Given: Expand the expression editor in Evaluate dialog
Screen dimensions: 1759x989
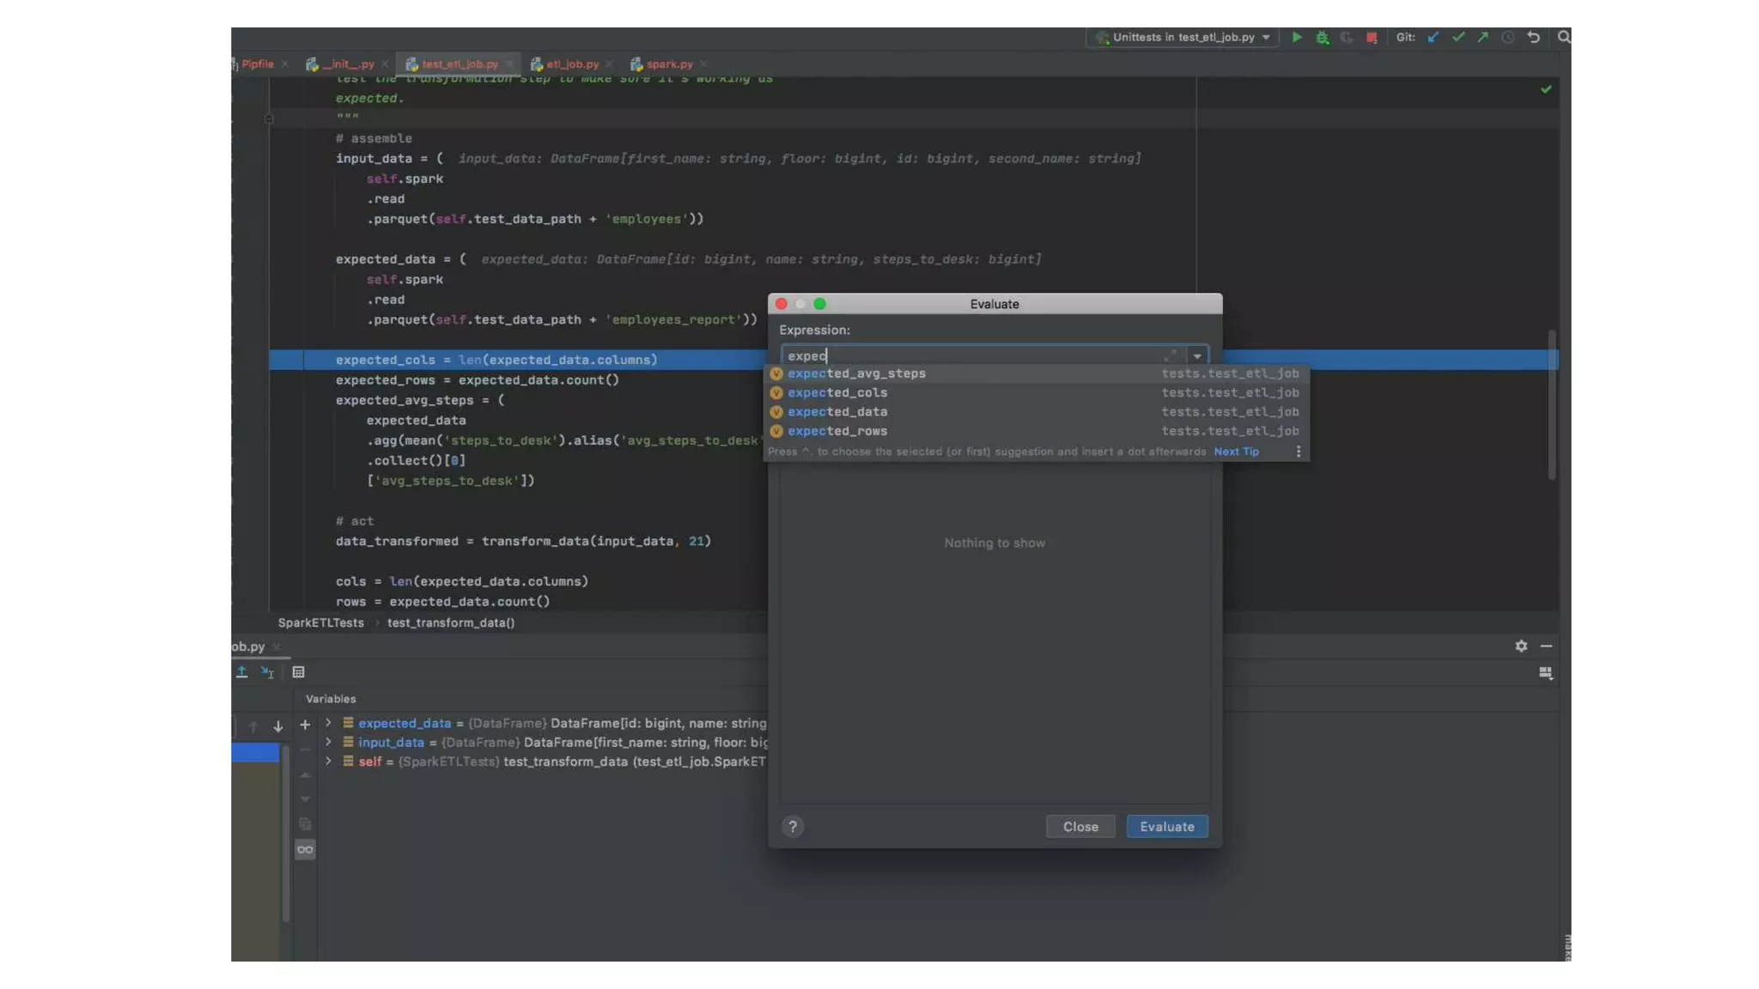Looking at the screenshot, I should click(1170, 355).
